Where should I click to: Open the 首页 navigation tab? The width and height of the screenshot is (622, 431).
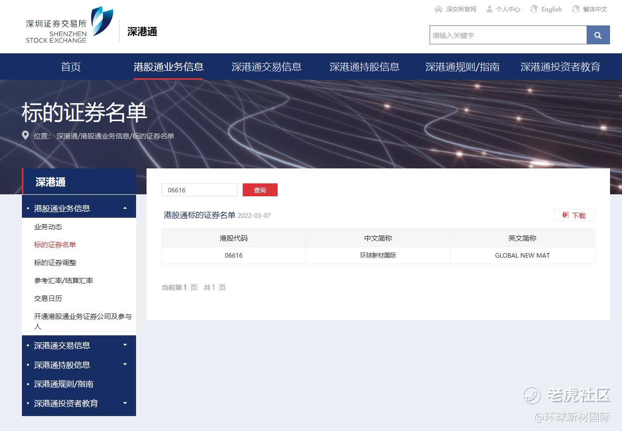coord(71,67)
